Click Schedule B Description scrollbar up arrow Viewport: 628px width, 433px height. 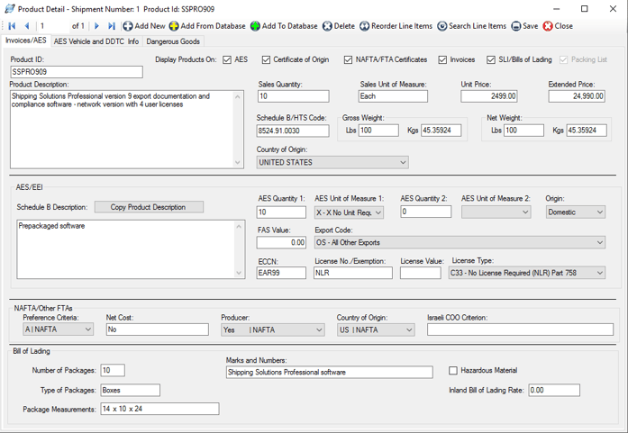(239, 227)
